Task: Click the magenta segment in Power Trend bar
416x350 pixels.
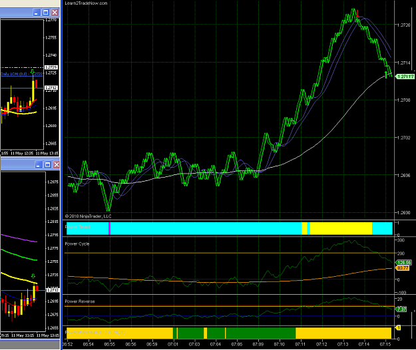Action: (110, 228)
